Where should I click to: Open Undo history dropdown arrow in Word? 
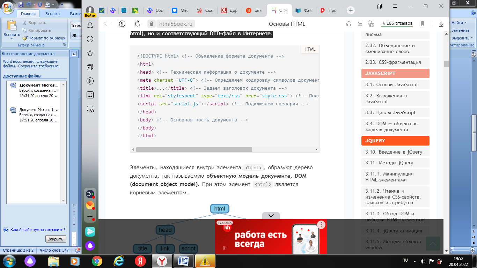pos(34,5)
